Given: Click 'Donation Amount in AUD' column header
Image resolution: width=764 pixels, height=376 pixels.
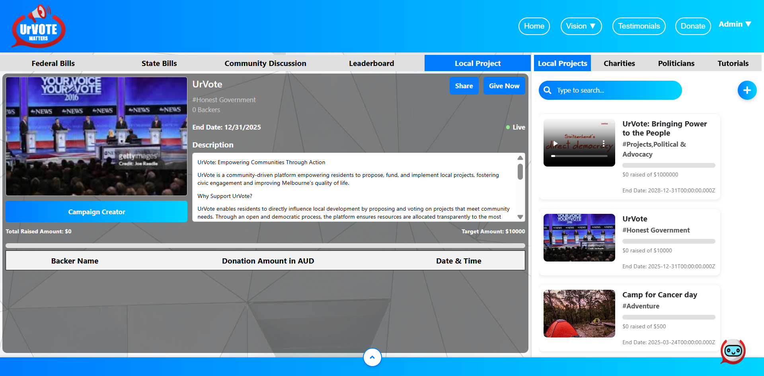Looking at the screenshot, I should tap(268, 261).
